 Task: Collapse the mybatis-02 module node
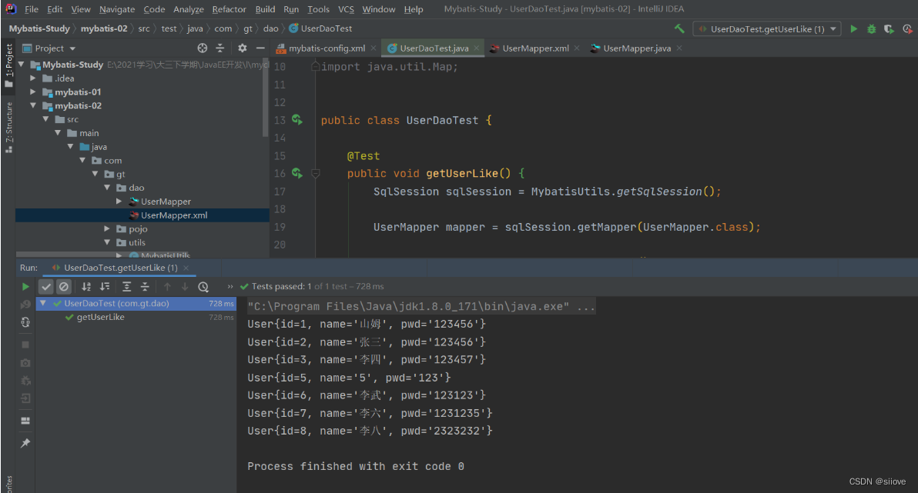point(33,105)
